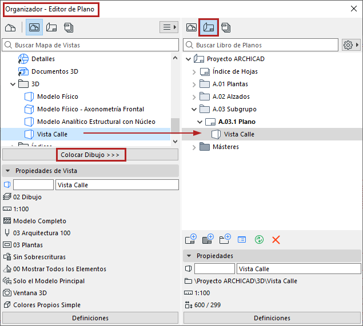Select View Map icon in left panel

click(x=34, y=27)
